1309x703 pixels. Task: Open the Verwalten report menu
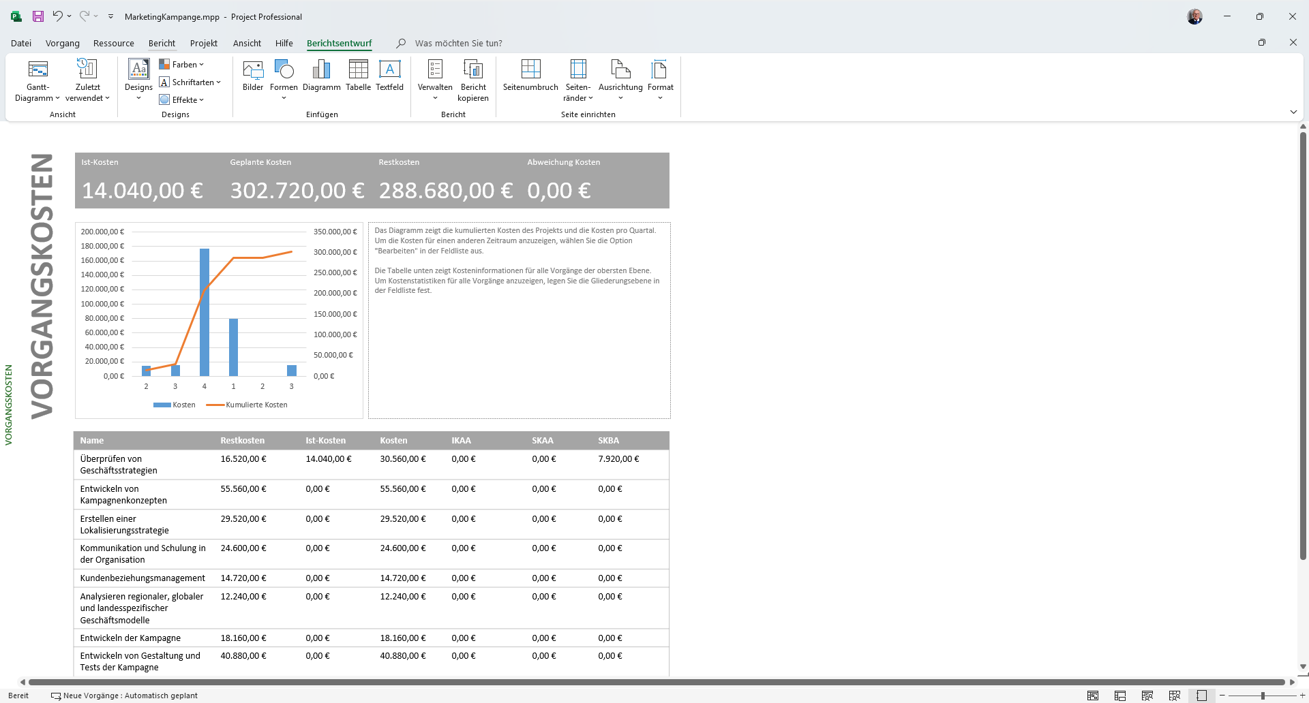[x=435, y=80]
